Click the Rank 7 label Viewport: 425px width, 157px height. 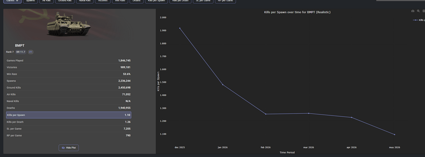coord(10,52)
